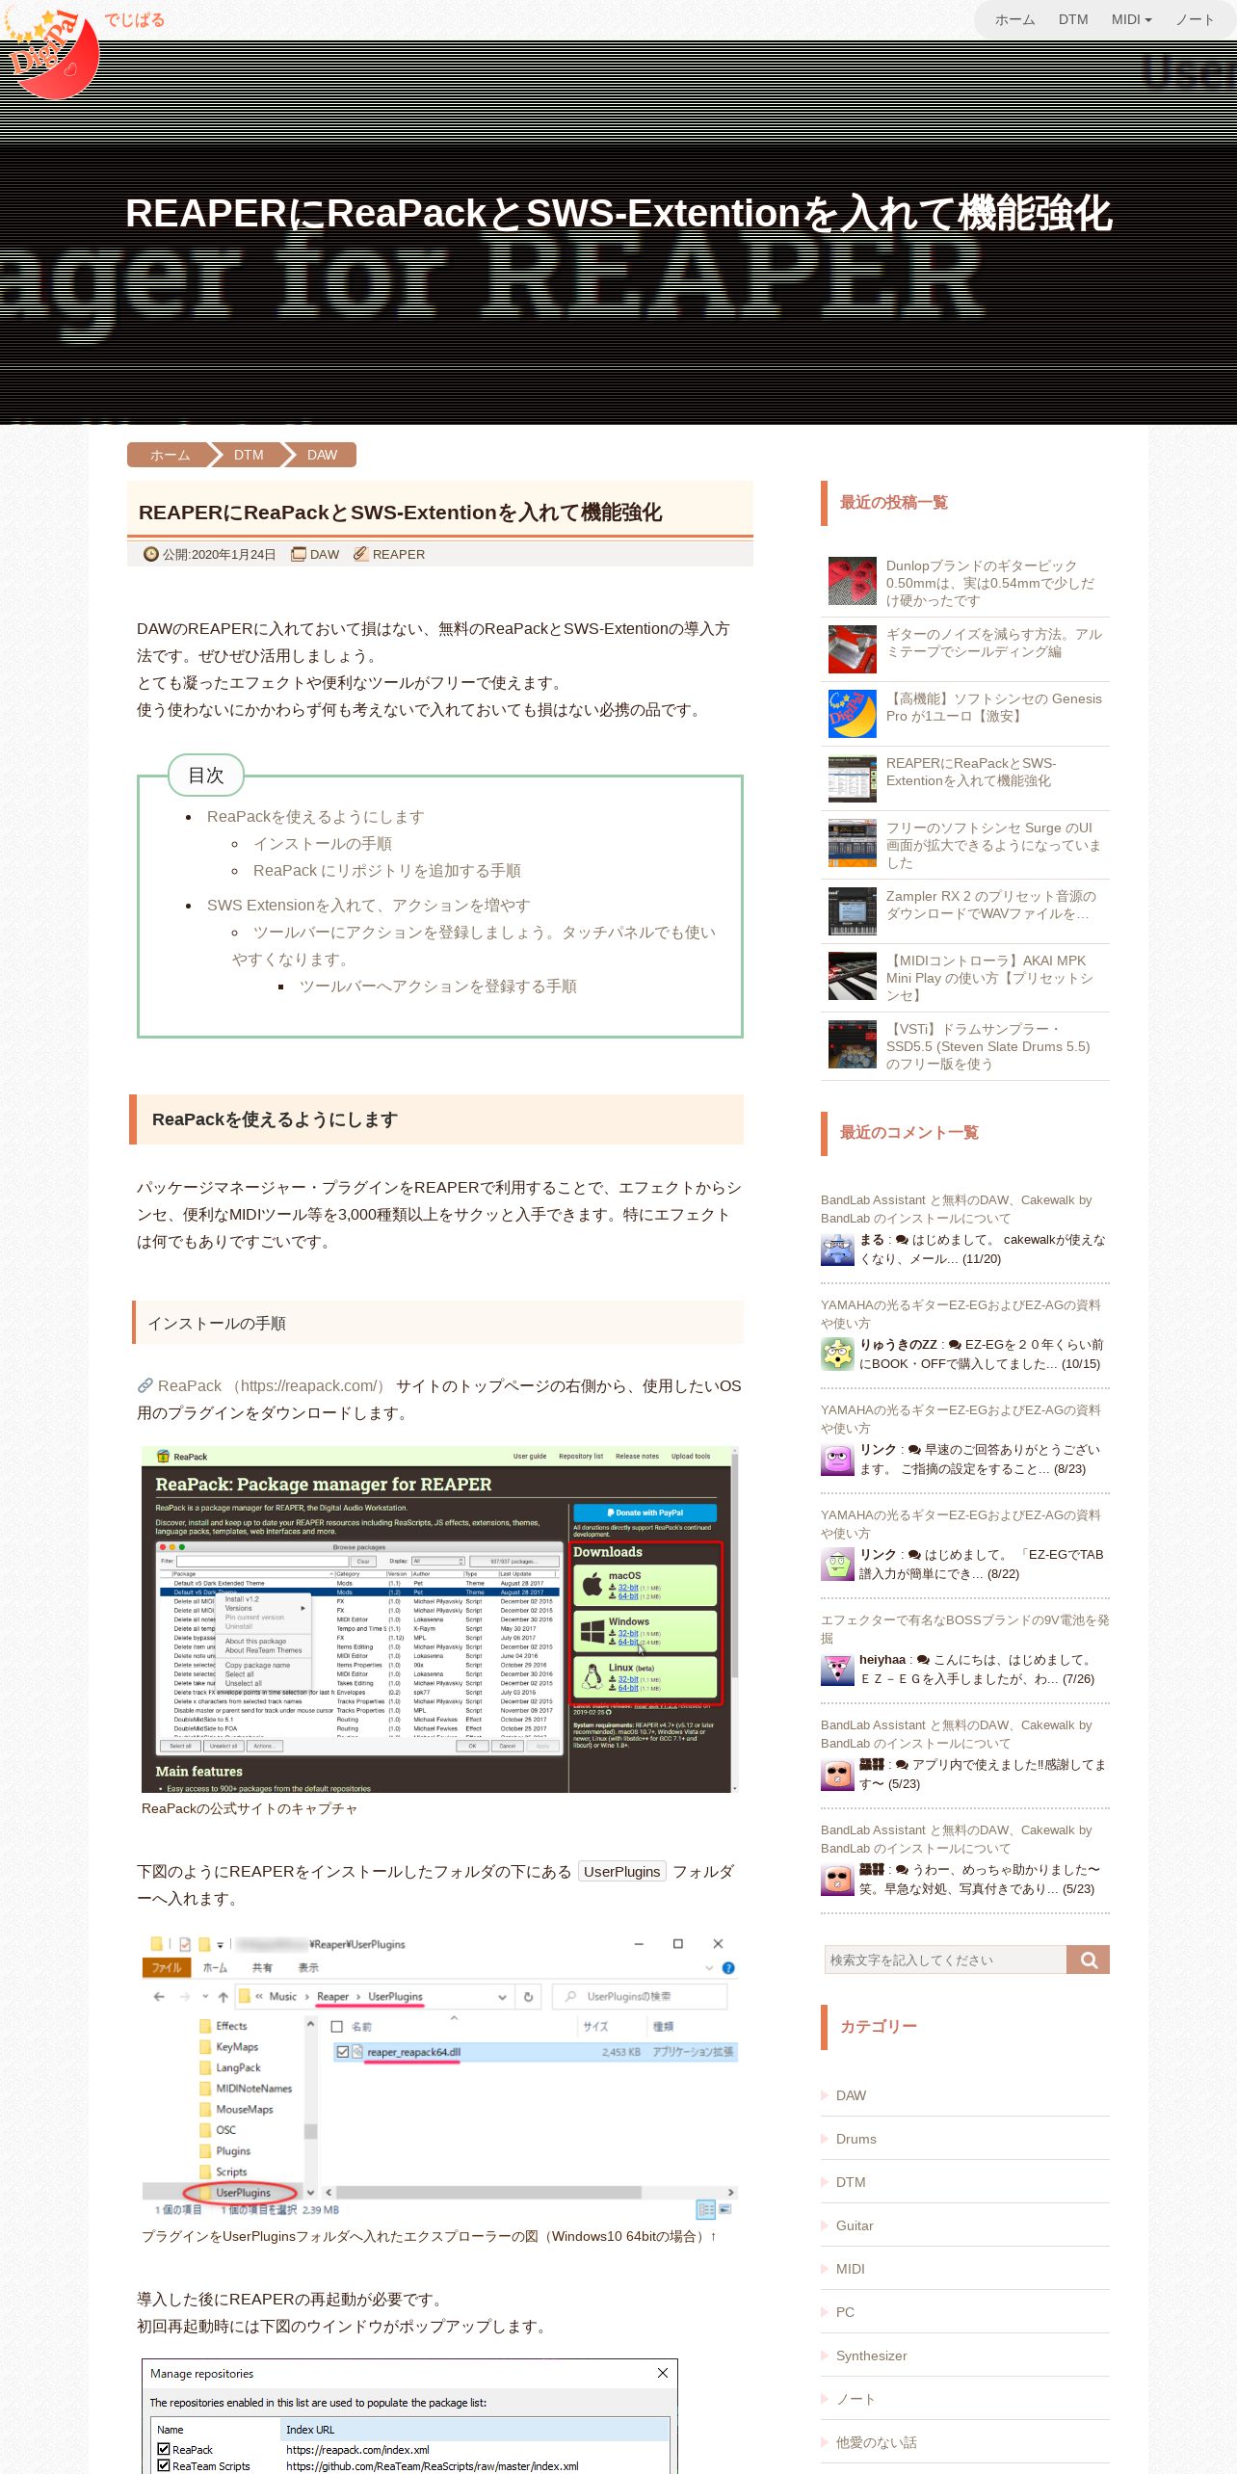Open ノート category in sidebar
The height and width of the screenshot is (2474, 1237).
[x=855, y=2399]
